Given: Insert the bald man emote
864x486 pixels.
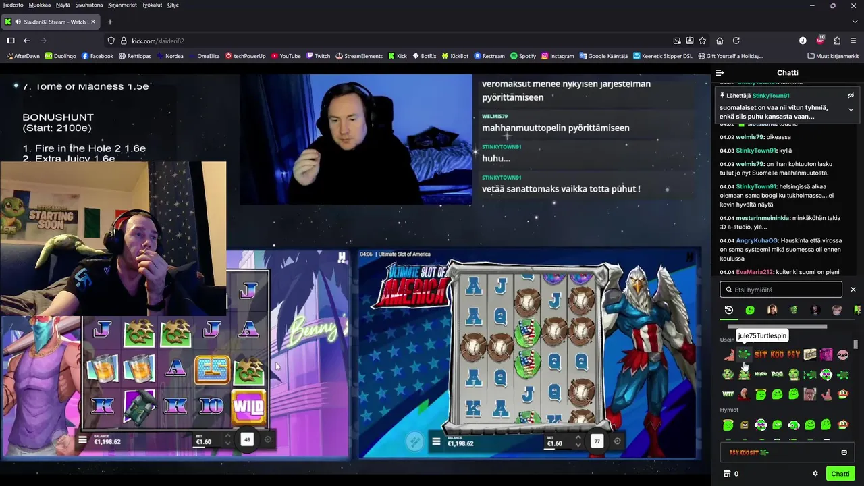Looking at the screenshot, I should [x=744, y=394].
